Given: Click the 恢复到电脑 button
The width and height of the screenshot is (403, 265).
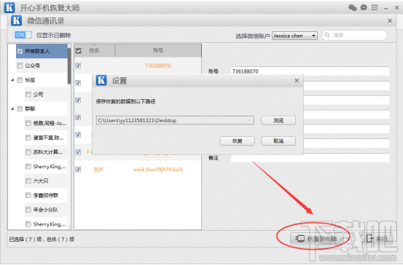Looking at the screenshot, I should pyautogui.click(x=317, y=239).
